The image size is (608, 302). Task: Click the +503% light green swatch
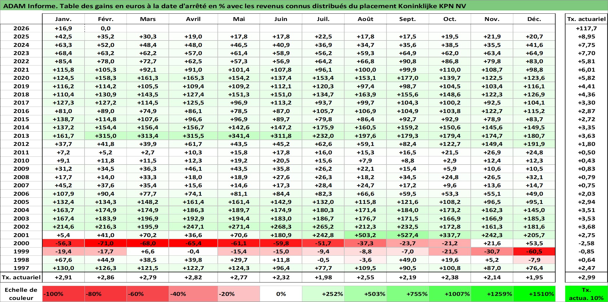[x=365, y=294]
